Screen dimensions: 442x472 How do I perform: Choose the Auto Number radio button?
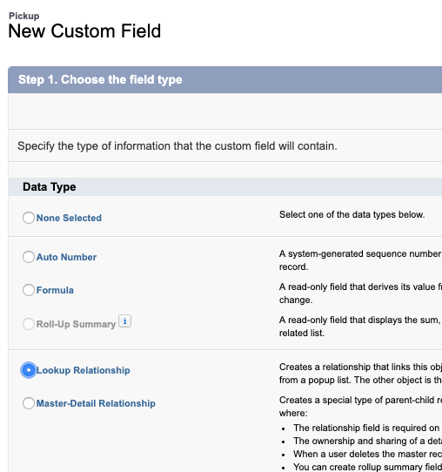click(x=29, y=257)
